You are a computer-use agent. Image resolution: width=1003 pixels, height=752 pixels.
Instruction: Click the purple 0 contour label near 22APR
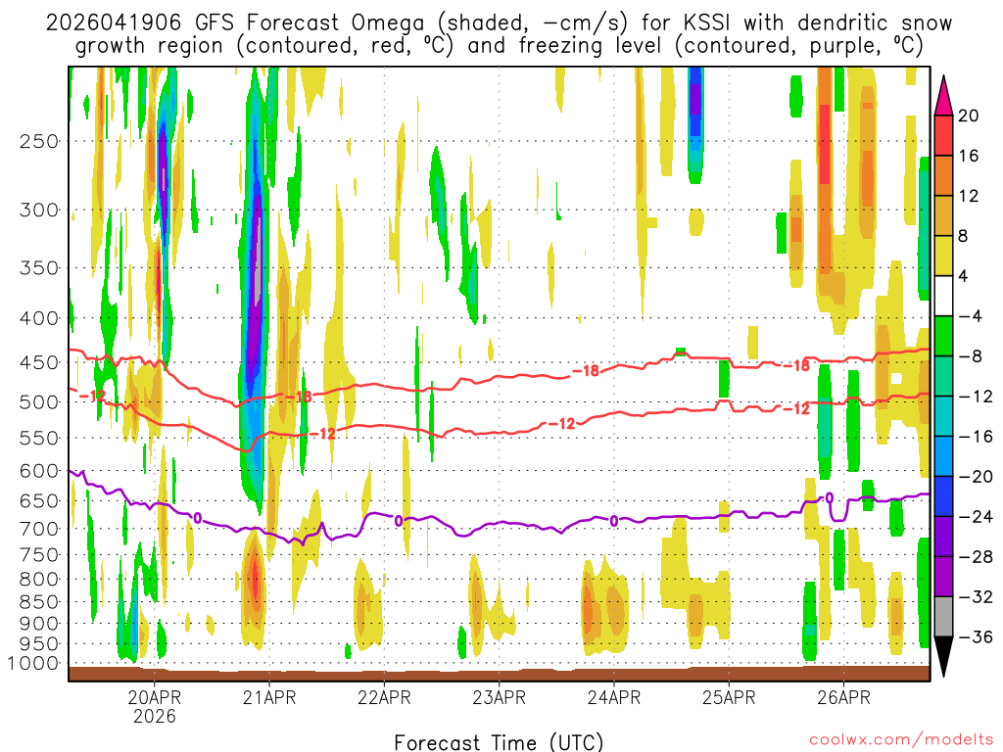pos(399,521)
